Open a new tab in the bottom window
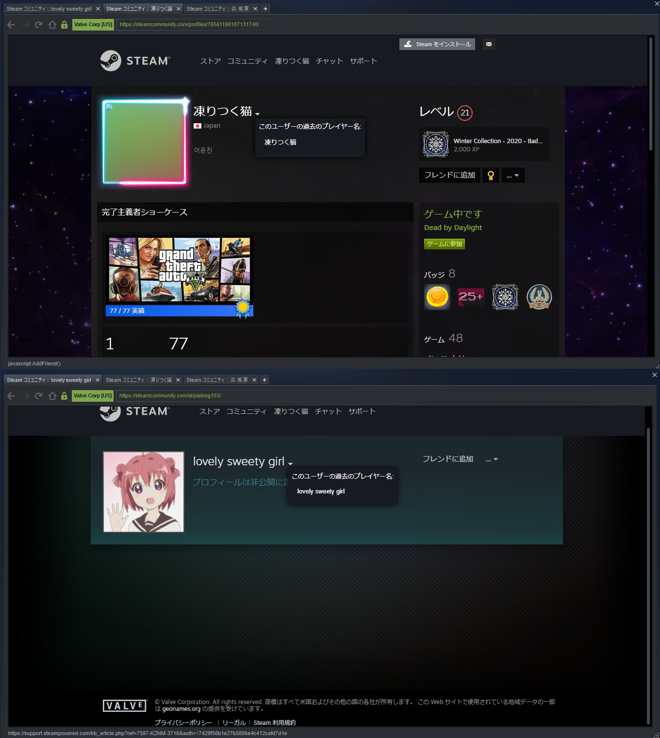The image size is (660, 738). [264, 380]
